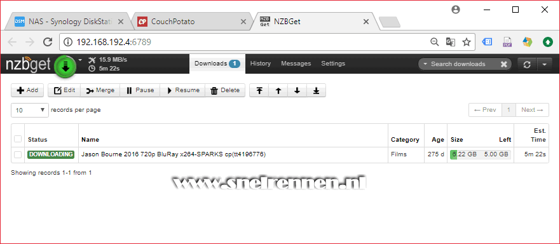Click the DOWNLOADING status badge
The height and width of the screenshot is (244, 560).
[51, 154]
